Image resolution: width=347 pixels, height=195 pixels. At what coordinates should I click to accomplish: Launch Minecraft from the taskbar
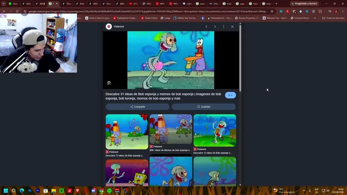[62, 191]
